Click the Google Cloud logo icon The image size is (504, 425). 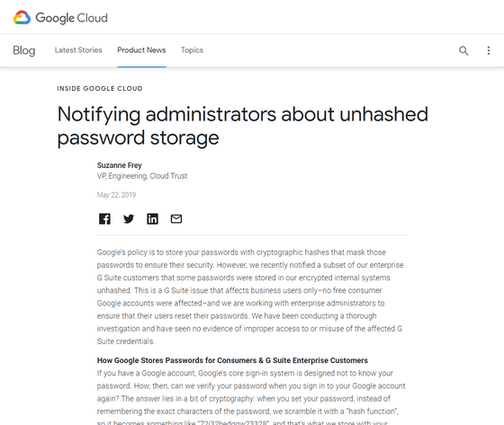22,18
